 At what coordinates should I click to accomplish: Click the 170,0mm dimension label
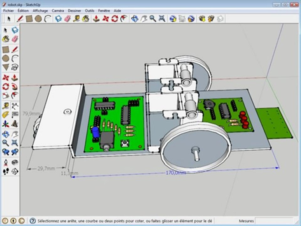[176, 173]
